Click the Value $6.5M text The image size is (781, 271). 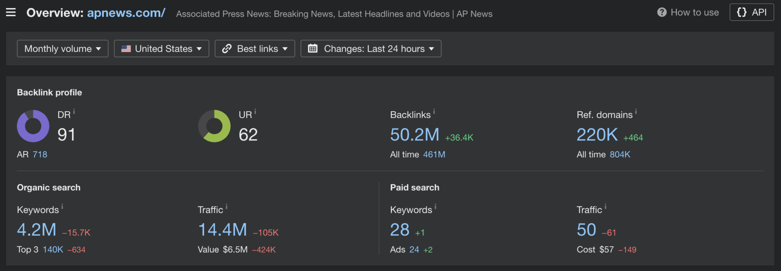tap(223, 249)
